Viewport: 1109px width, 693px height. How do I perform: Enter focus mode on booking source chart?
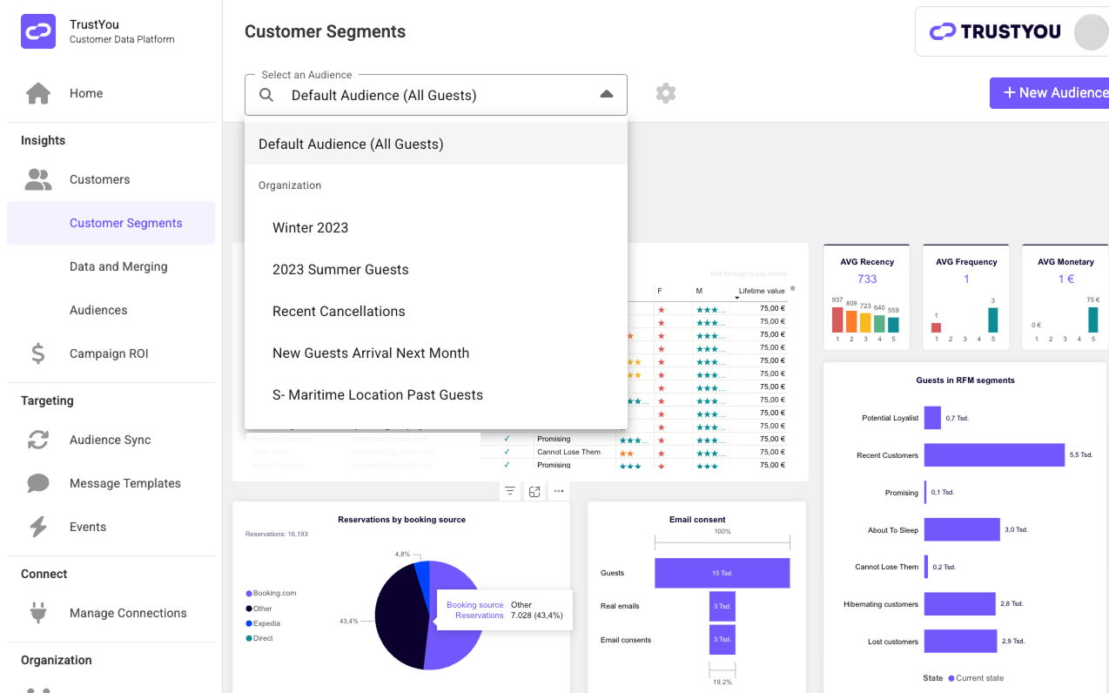[534, 491]
